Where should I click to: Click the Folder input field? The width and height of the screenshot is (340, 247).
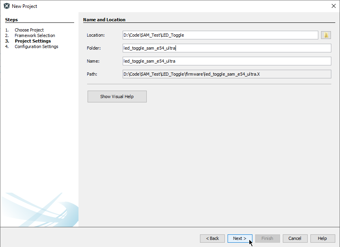[x=227, y=48]
